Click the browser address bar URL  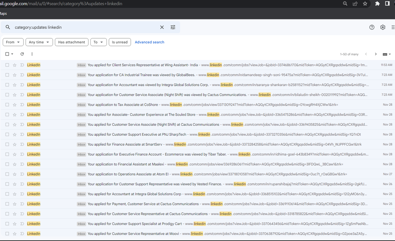point(62,4)
